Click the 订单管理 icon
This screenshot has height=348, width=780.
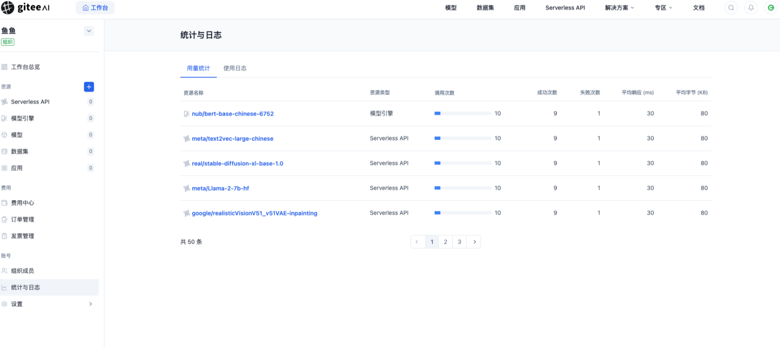(4, 219)
